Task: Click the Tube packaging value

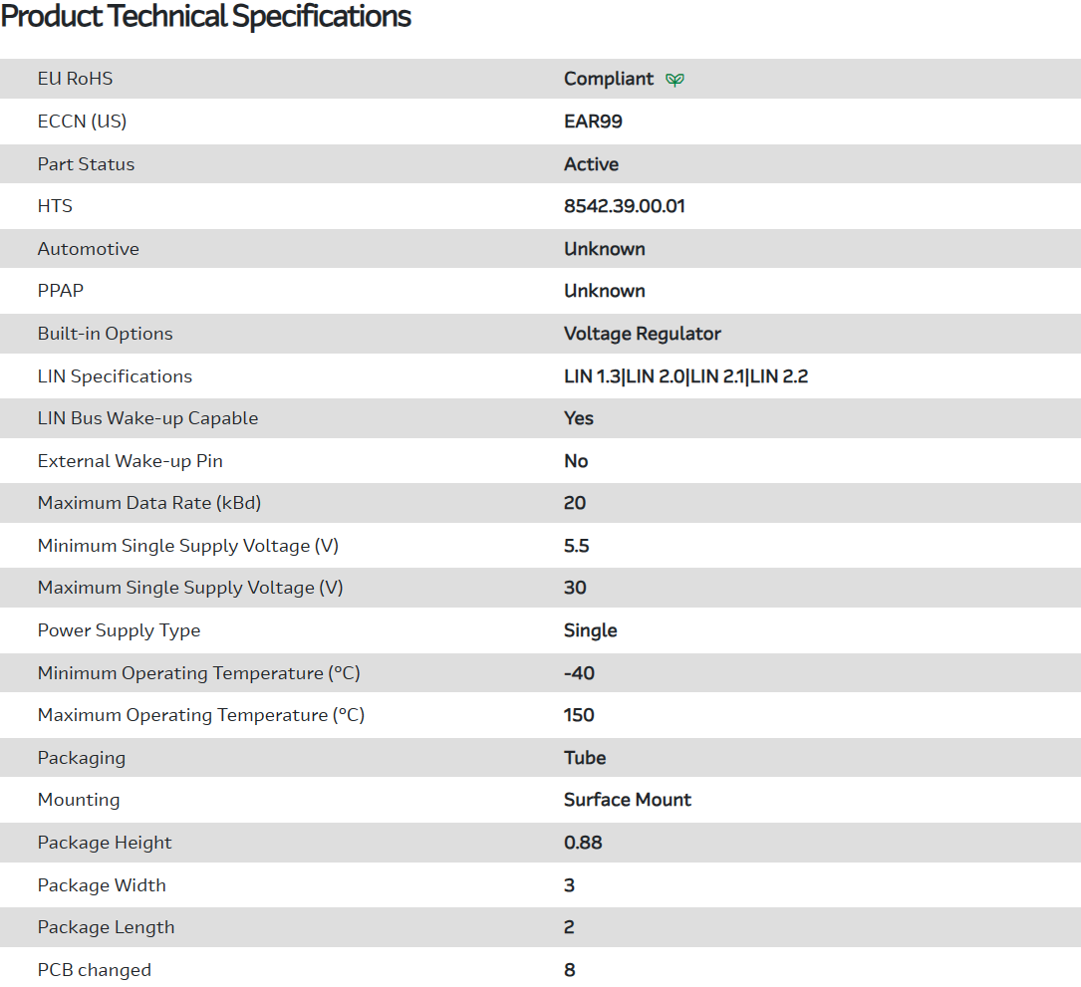Action: 584,758
